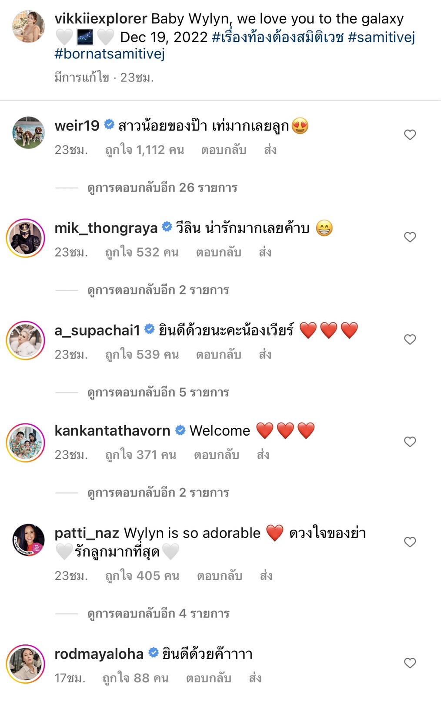Show 5 more replies under a_supachai1's comment
Image resolution: width=441 pixels, height=704 pixels.
coord(158,393)
